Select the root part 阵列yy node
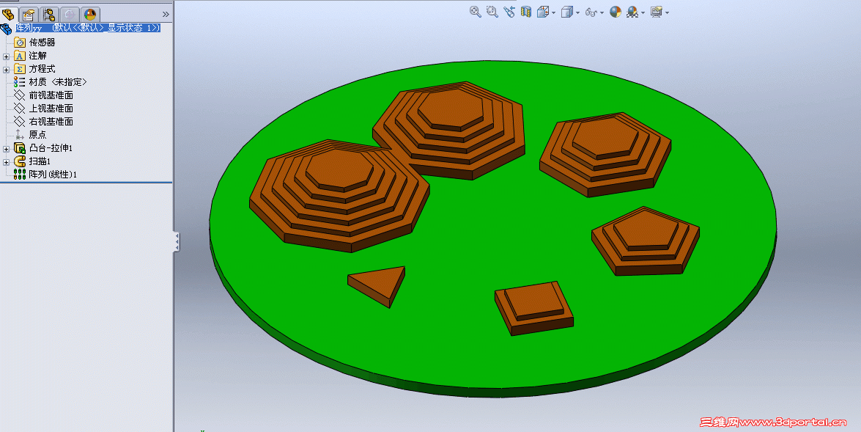Image resolution: width=861 pixels, height=432 pixels. click(x=88, y=27)
